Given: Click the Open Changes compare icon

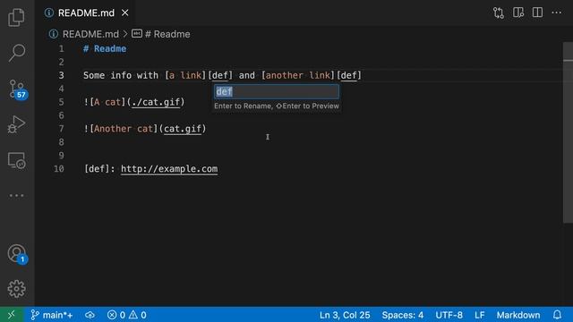Looking at the screenshot, I should [x=499, y=13].
